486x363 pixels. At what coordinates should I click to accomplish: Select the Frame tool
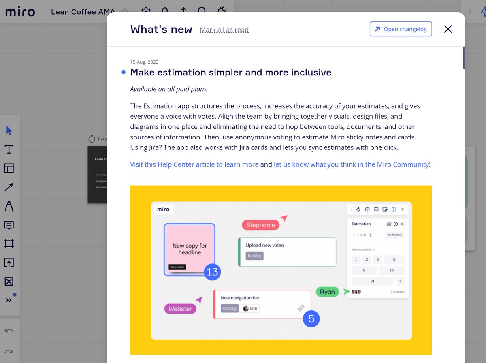[9, 244]
